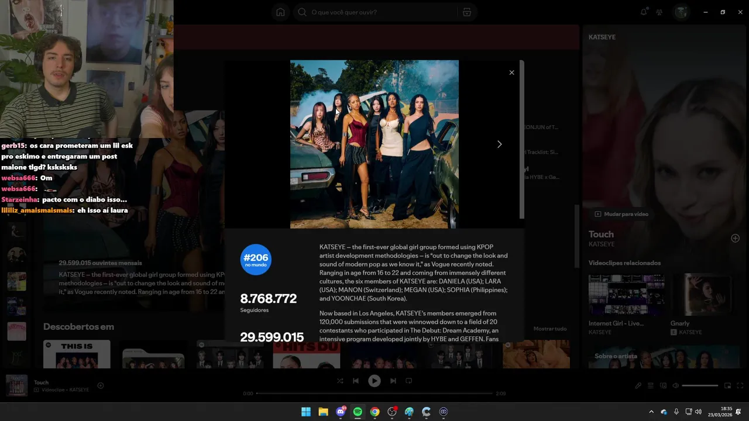Image resolution: width=749 pixels, height=421 pixels.
Task: Toggle repeat in the player bar
Action: click(x=409, y=381)
